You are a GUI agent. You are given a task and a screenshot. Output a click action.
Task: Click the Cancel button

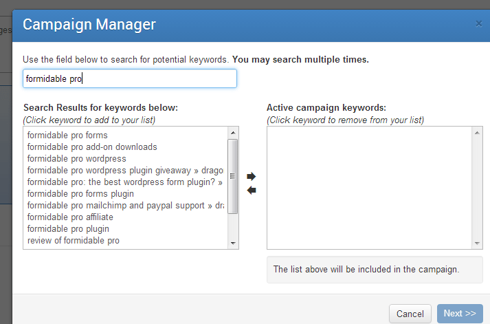pyautogui.click(x=410, y=314)
